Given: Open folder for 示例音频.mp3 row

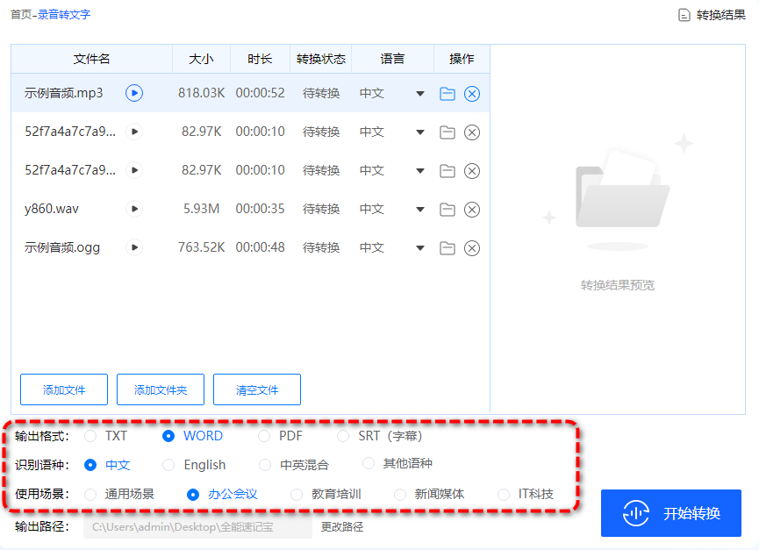Looking at the screenshot, I should [x=448, y=93].
